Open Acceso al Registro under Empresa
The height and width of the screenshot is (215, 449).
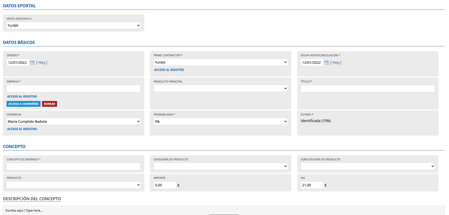(22, 97)
